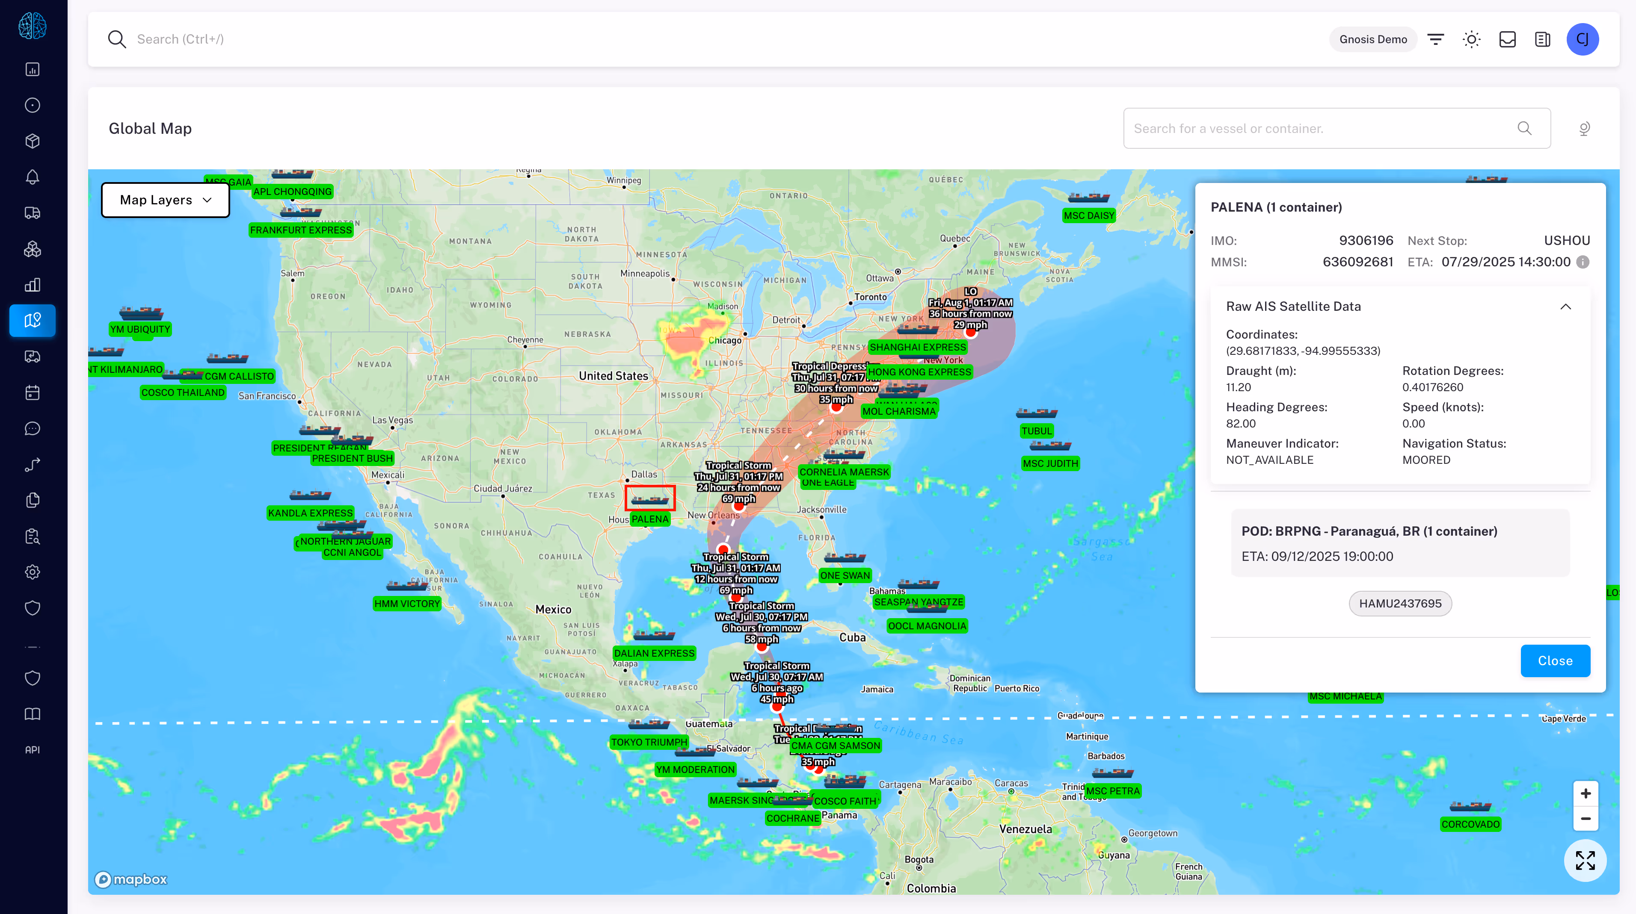The image size is (1636, 914).
Task: Click the filter lines icon in header
Action: [x=1435, y=39]
